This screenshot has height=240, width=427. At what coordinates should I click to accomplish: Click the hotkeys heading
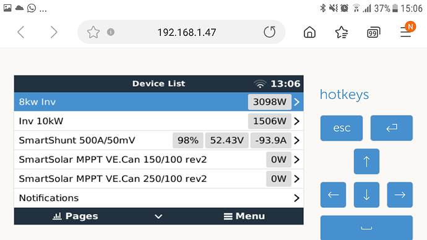pyautogui.click(x=345, y=95)
